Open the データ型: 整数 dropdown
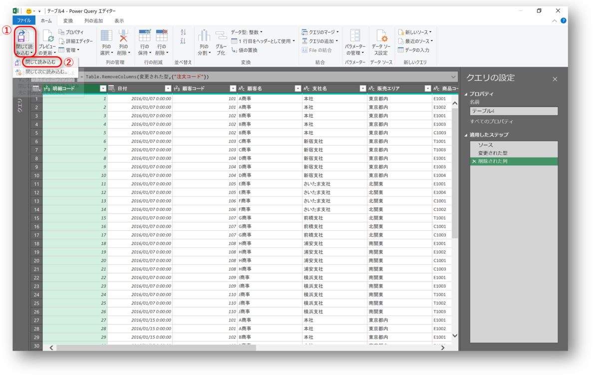599x387 pixels. (x=247, y=32)
